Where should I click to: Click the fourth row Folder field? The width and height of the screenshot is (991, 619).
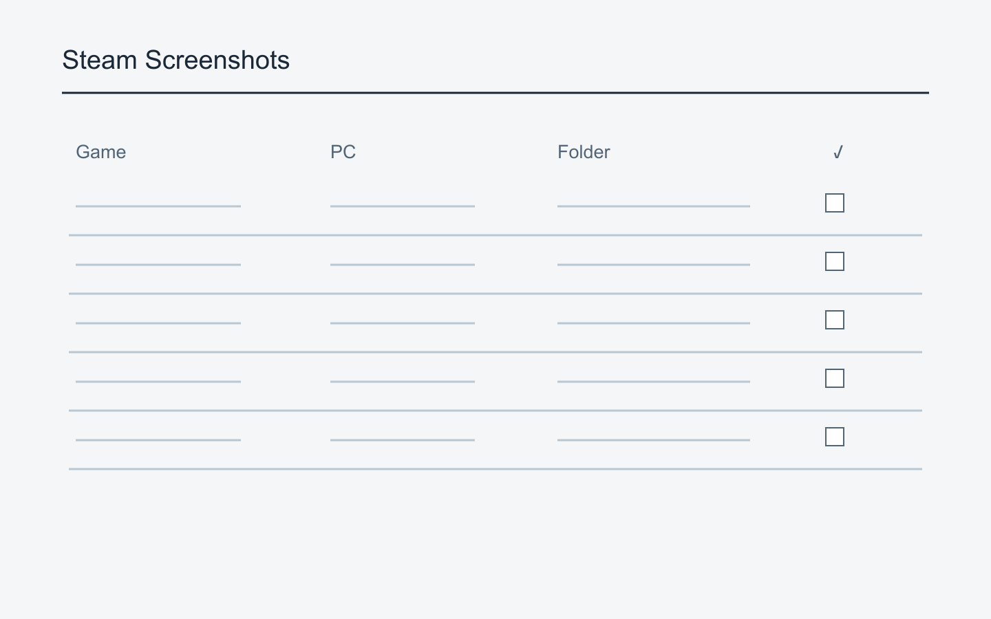[x=654, y=372]
